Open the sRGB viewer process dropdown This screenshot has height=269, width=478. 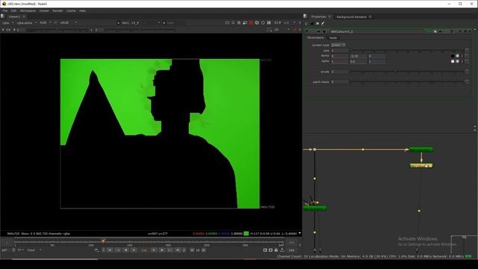point(68,22)
